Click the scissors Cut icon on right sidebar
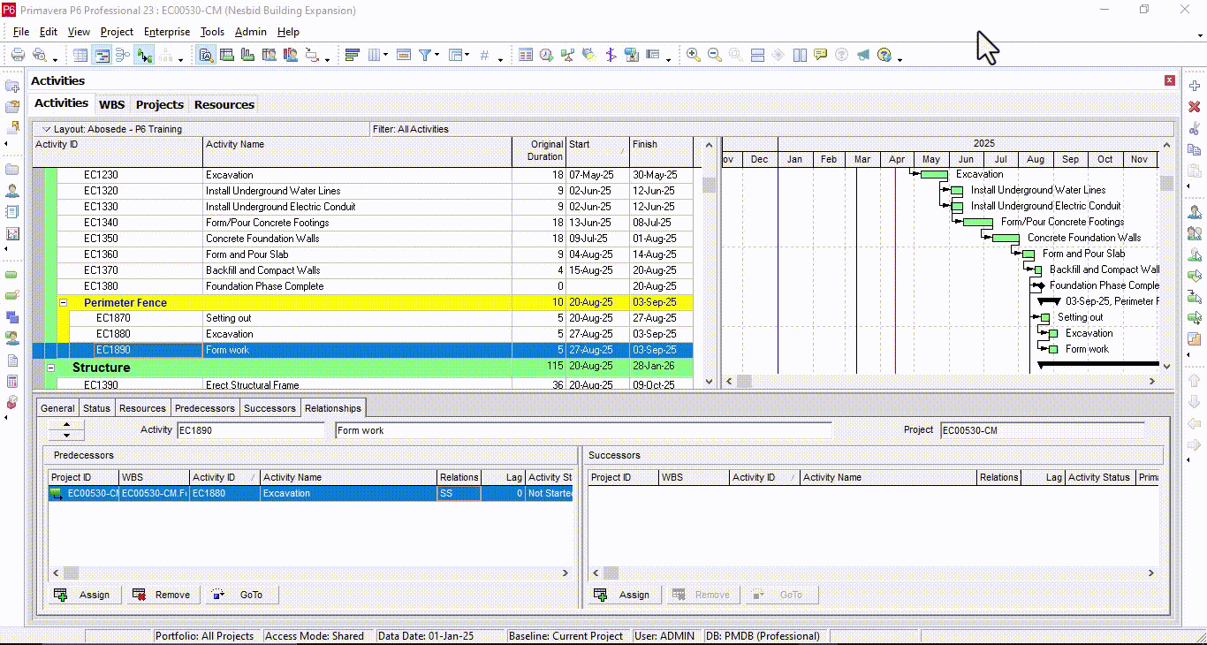The width and height of the screenshot is (1207, 645). pyautogui.click(x=1195, y=128)
